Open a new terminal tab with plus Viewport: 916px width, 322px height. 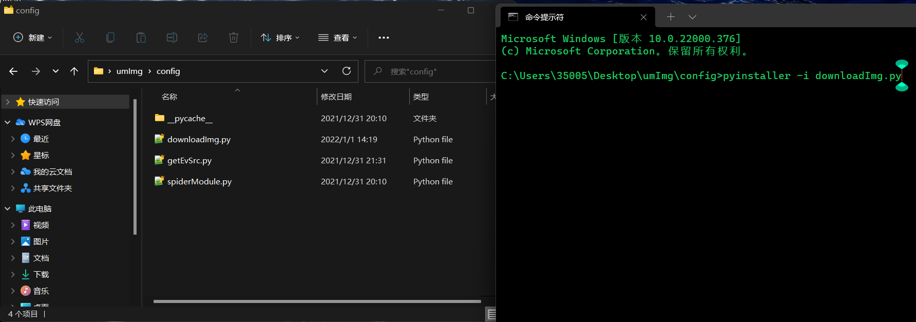tap(671, 17)
